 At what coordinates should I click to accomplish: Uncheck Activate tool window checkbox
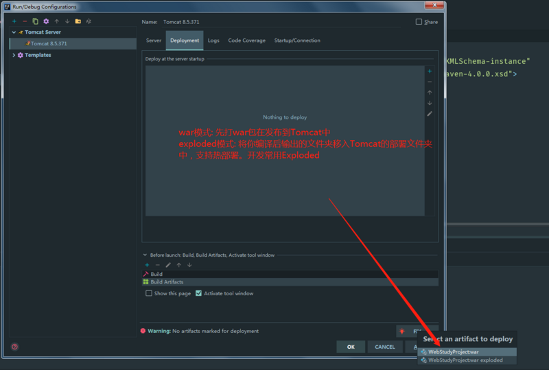(x=198, y=293)
